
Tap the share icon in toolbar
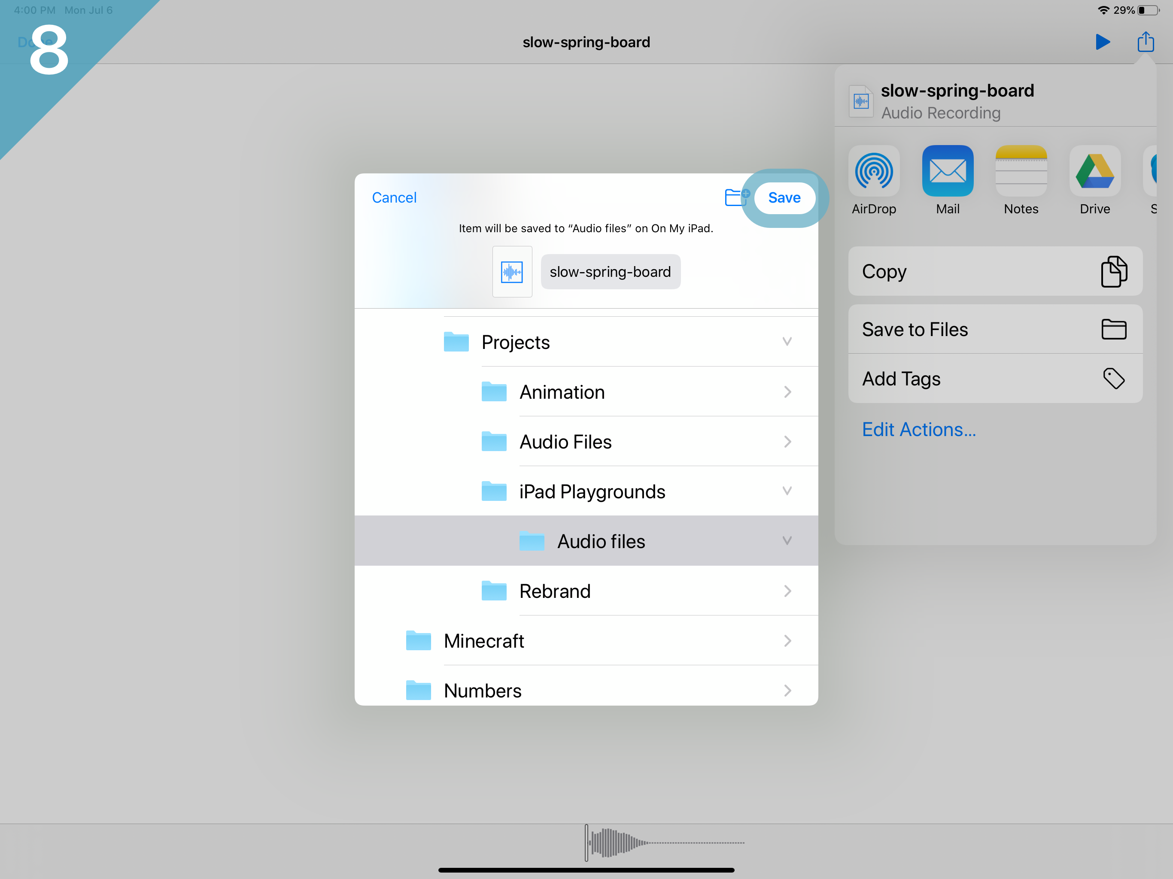(x=1145, y=42)
